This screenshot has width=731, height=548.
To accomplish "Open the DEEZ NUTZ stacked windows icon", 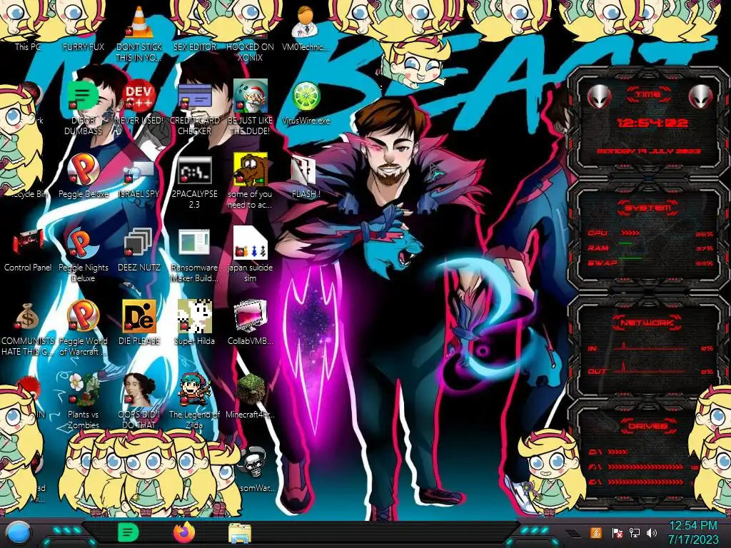I will pos(139,250).
